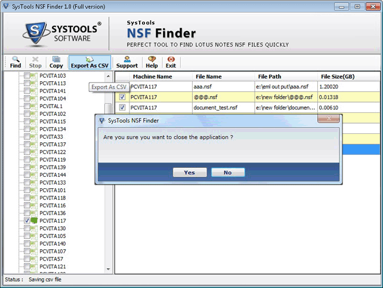This screenshot has width=383, height=288.
Task: Click the PCVITA139 computer icon
Action: pyautogui.click(x=34, y=167)
